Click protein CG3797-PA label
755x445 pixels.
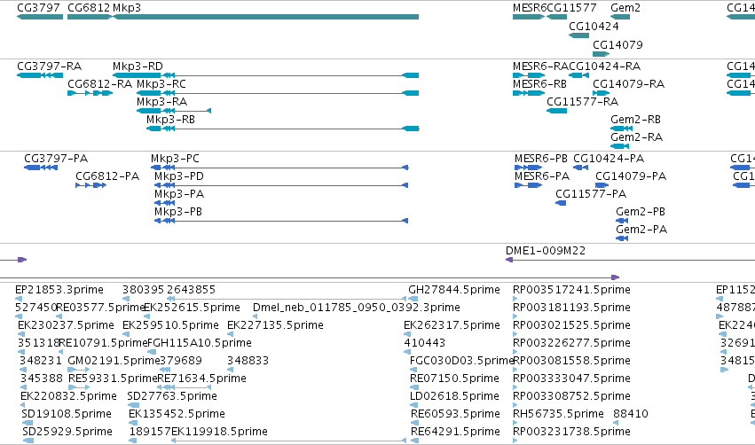click(56, 159)
